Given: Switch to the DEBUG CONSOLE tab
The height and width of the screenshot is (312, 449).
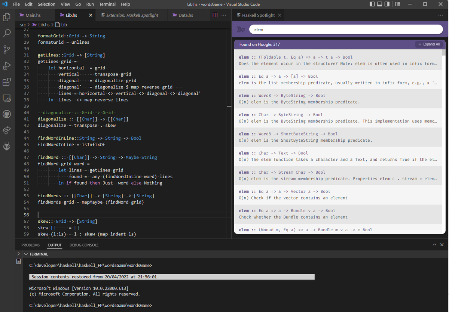Looking at the screenshot, I should click(84, 245).
